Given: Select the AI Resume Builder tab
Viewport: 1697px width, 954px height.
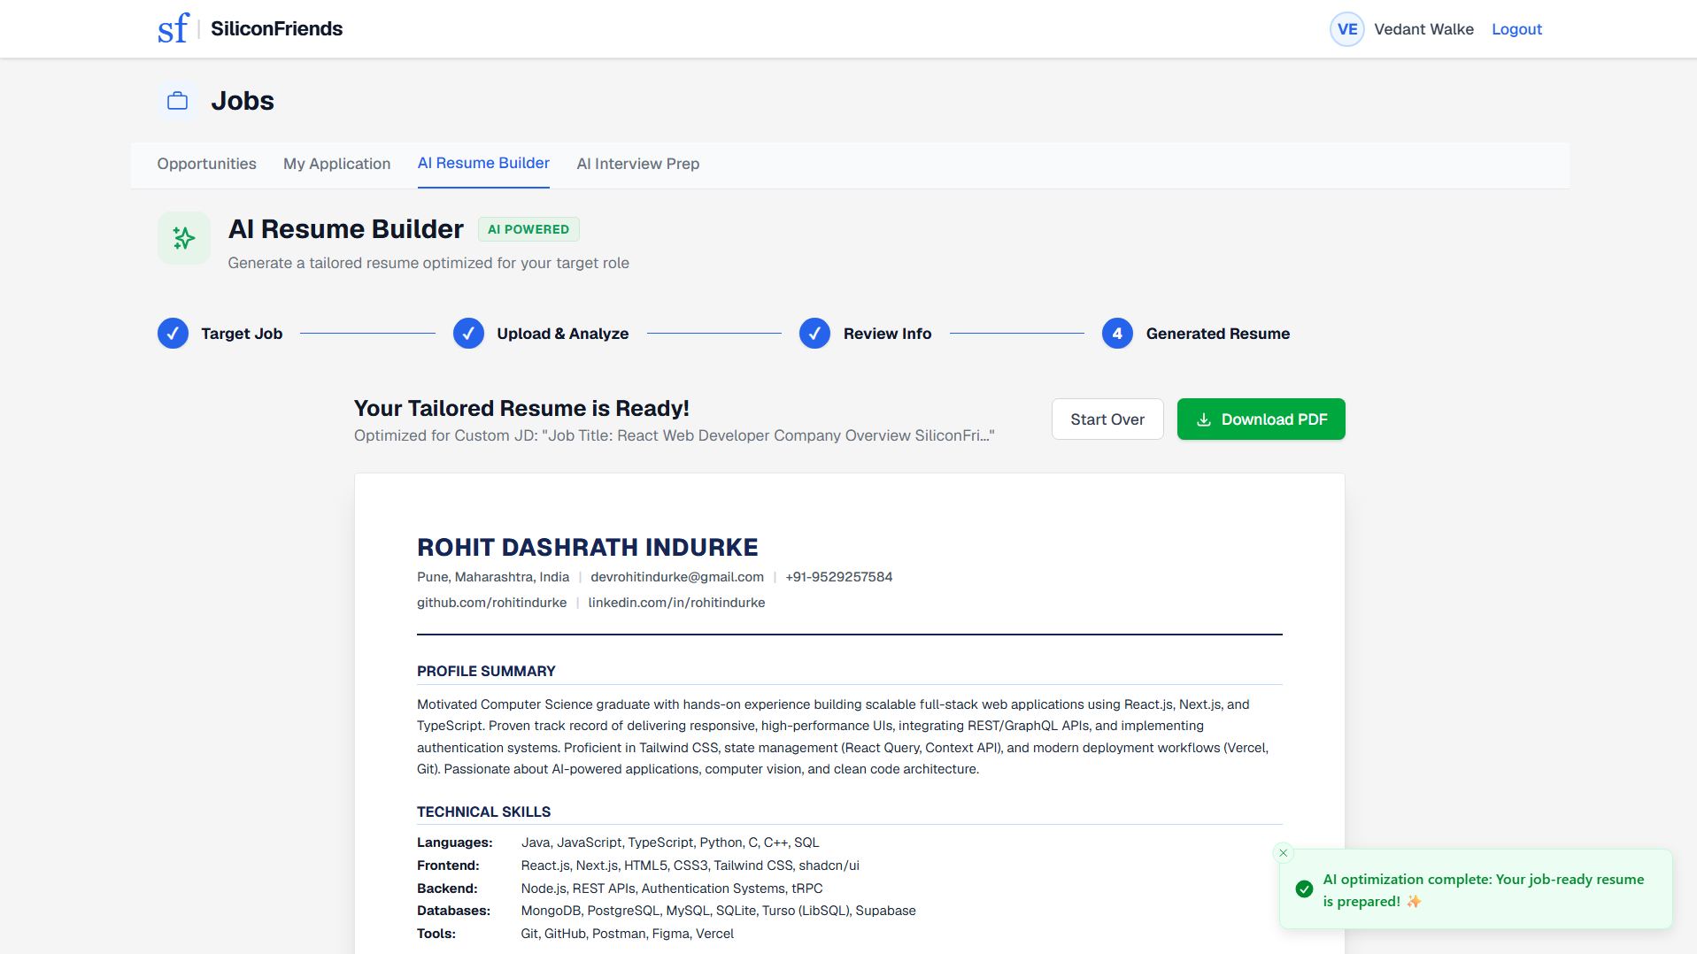Looking at the screenshot, I should 483,163.
